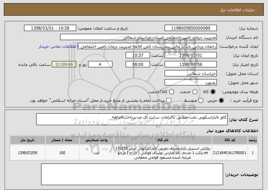The height and width of the screenshot is (190, 268).
Task: Click the ساعت باقی مانده label
Action: 34,64
